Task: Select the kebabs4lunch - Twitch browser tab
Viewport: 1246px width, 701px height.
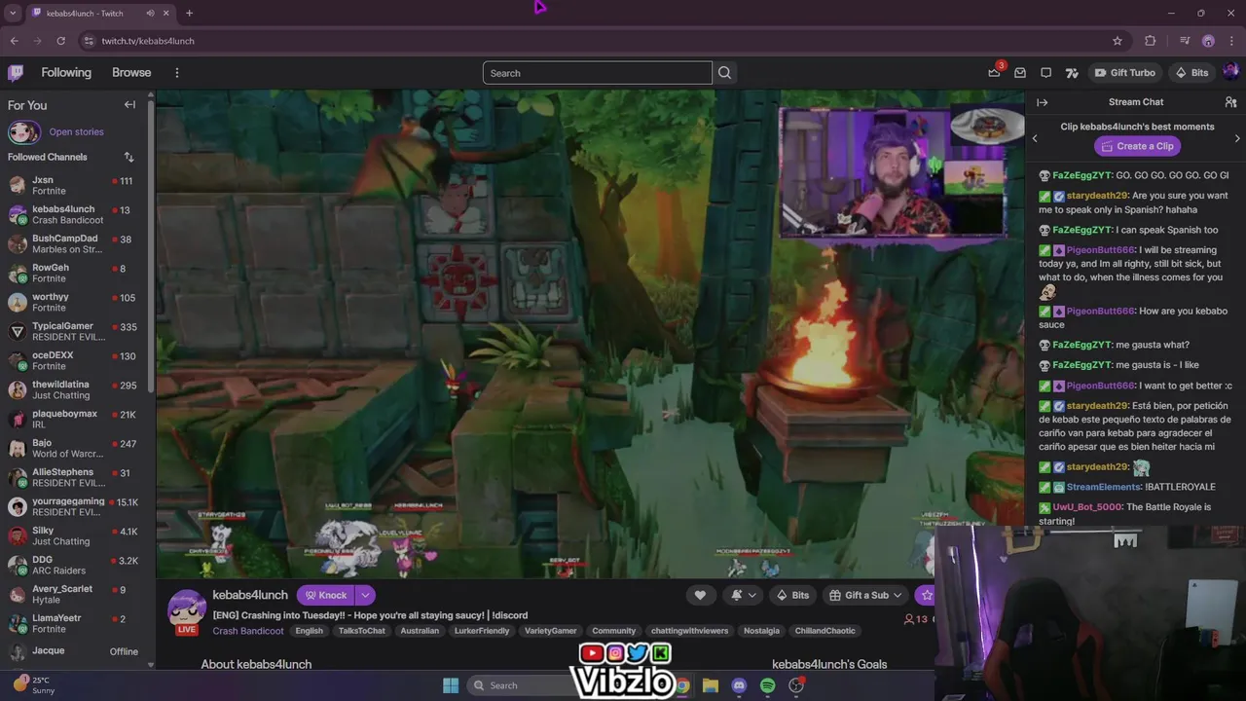Action: point(100,13)
